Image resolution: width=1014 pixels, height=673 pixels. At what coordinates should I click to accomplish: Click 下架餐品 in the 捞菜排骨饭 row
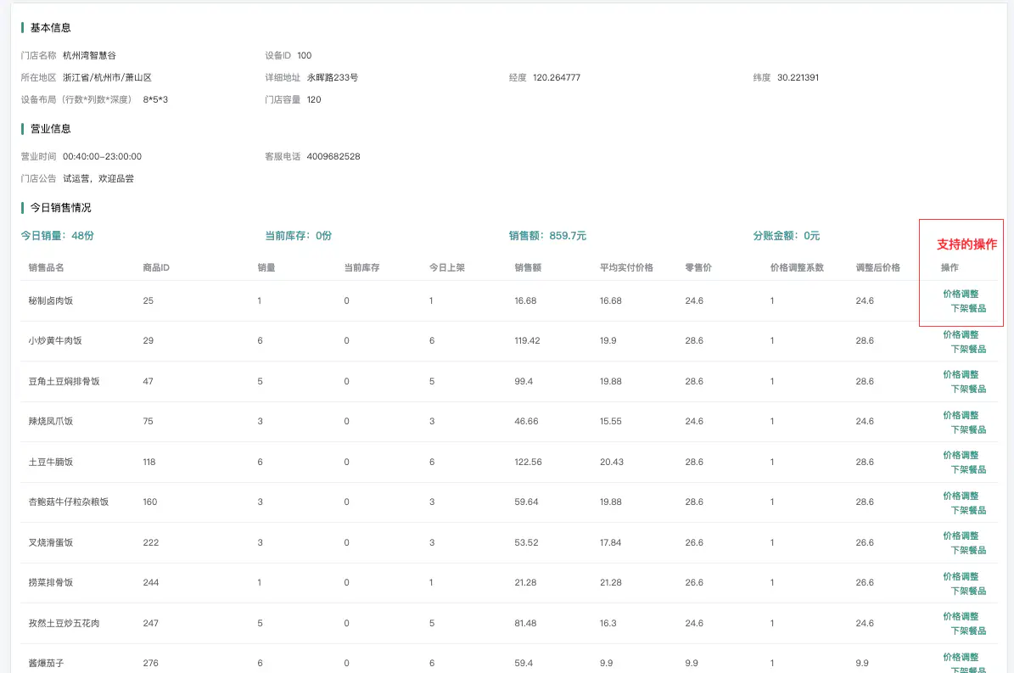968,592
